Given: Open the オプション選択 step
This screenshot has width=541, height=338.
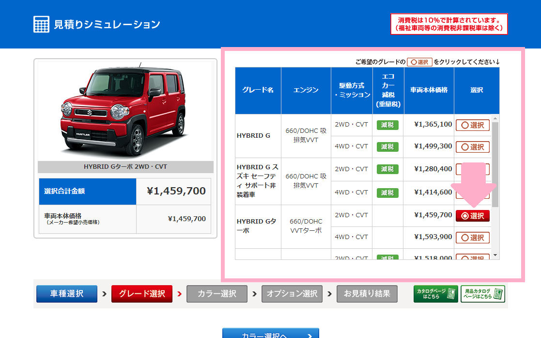Looking at the screenshot, I should point(292,294).
